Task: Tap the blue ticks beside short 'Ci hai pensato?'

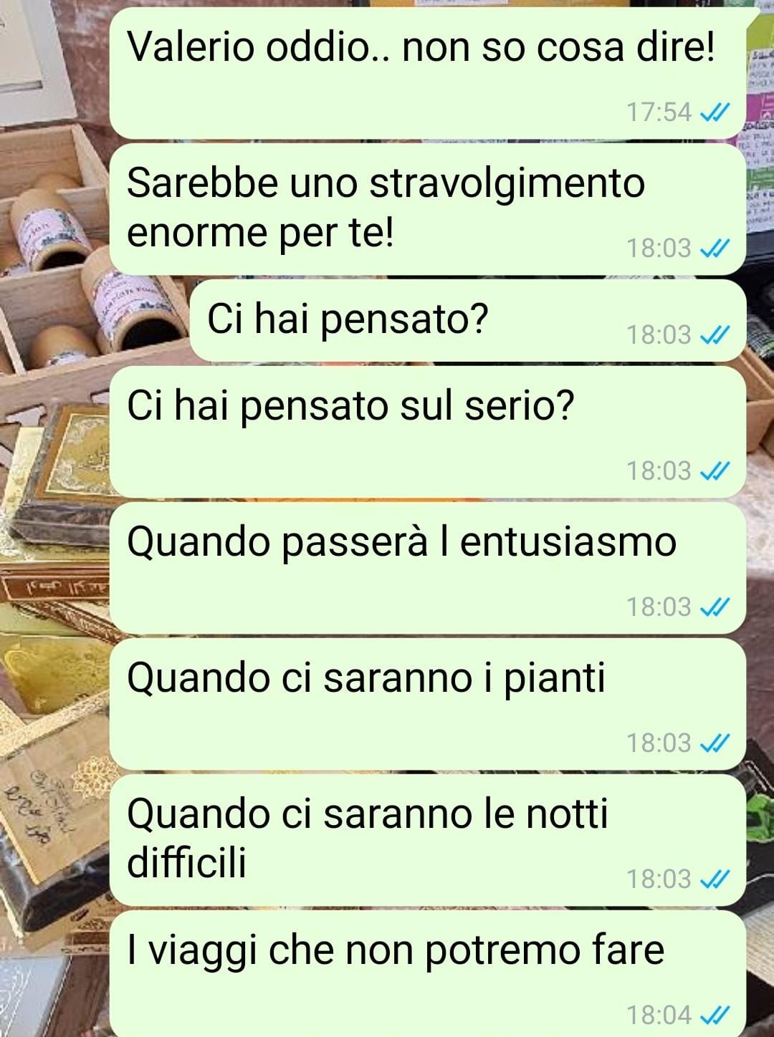Action: [714, 334]
